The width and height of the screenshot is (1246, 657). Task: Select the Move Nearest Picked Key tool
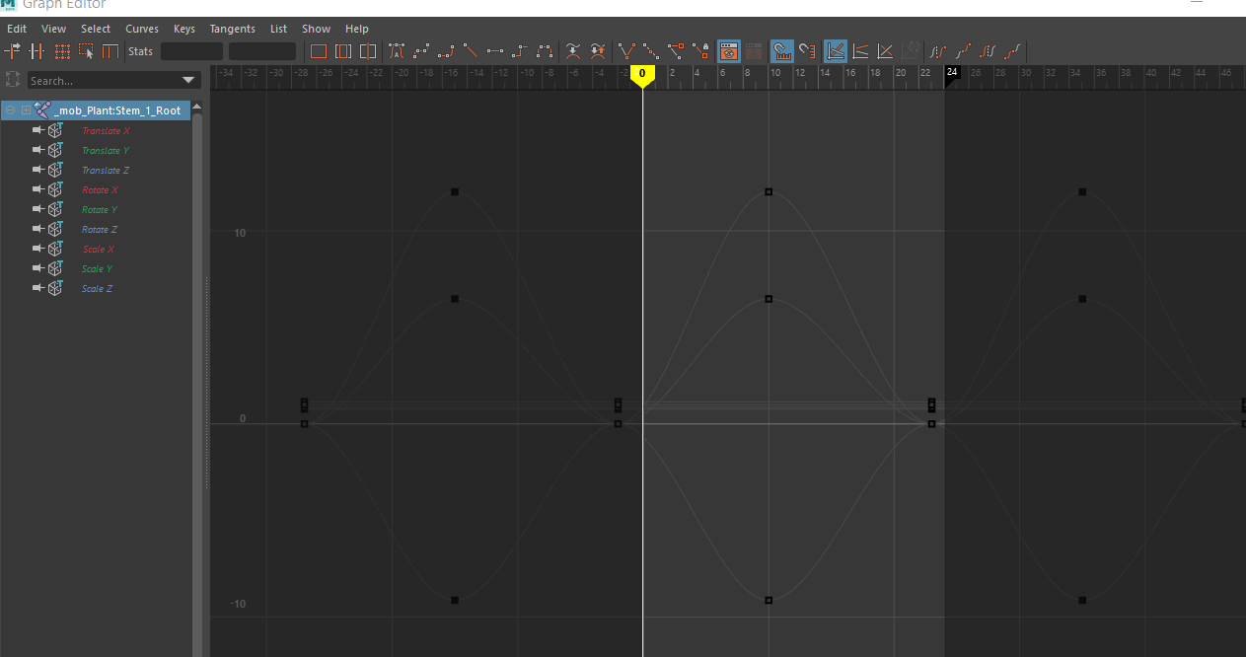14,50
